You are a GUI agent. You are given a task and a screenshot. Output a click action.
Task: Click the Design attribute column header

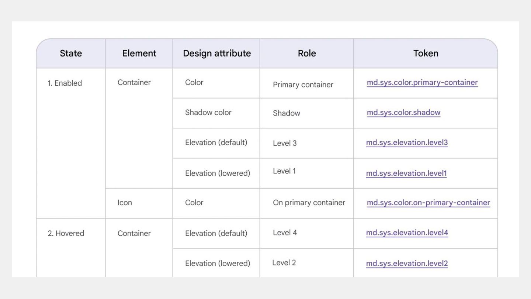(x=217, y=54)
